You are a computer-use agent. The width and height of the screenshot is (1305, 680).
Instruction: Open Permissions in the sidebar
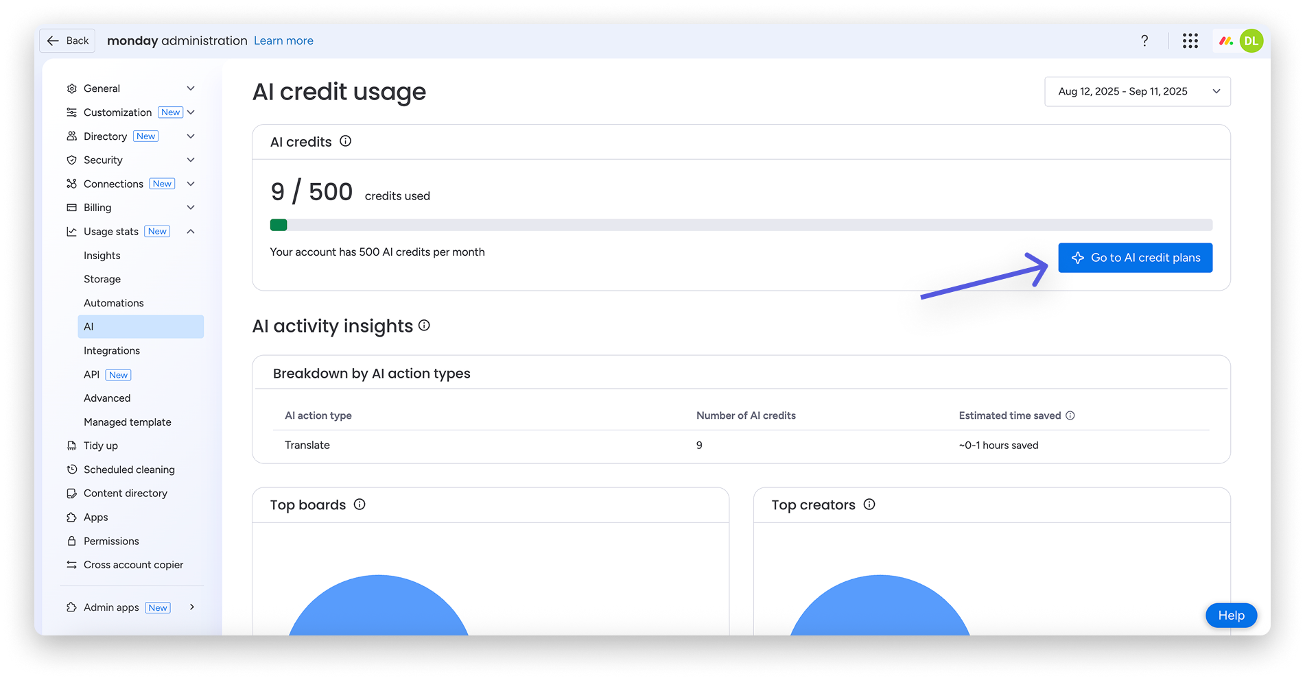click(111, 541)
